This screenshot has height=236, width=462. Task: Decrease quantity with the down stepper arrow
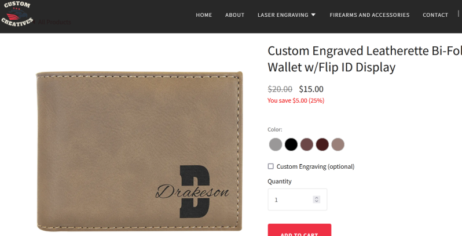(x=317, y=201)
